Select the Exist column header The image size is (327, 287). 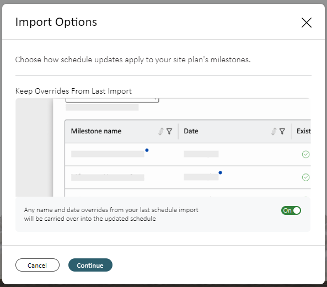tap(304, 131)
